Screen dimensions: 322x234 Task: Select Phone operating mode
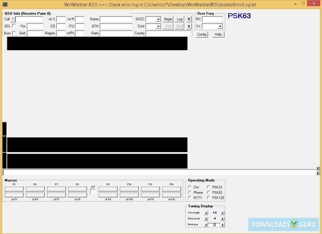click(189, 192)
